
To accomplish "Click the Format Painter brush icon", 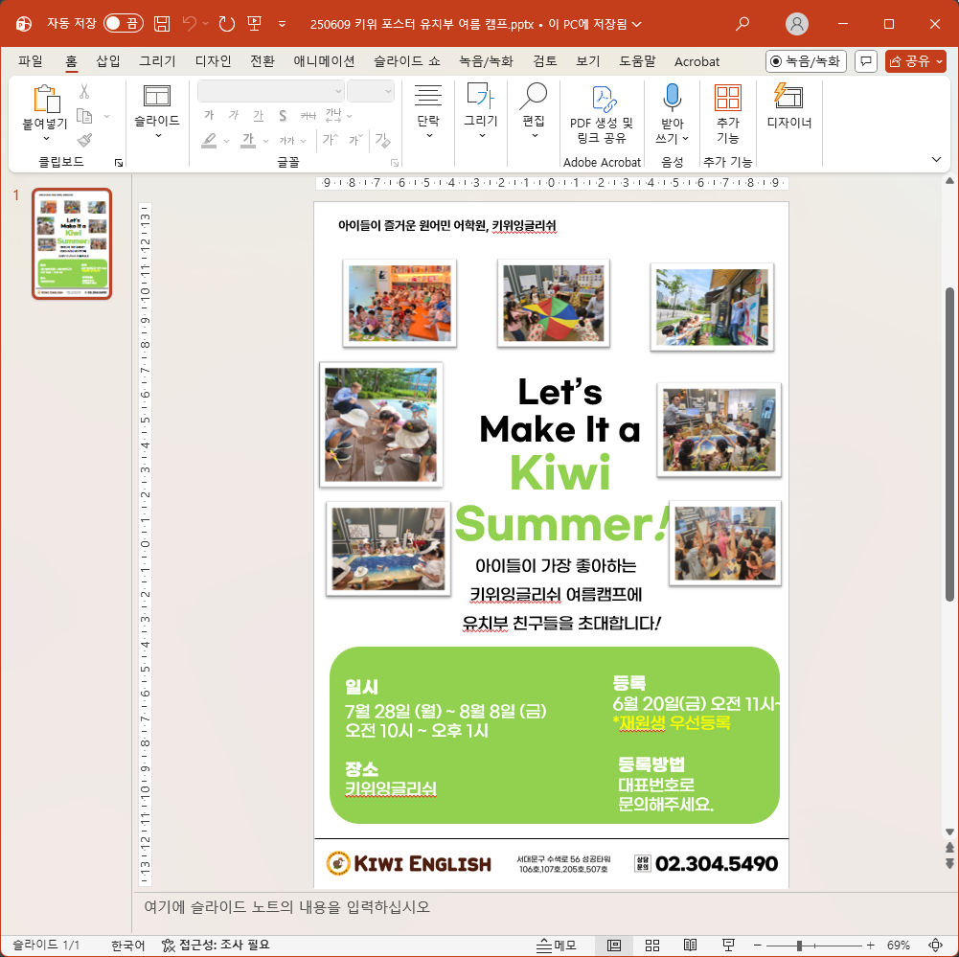I will coord(84,141).
